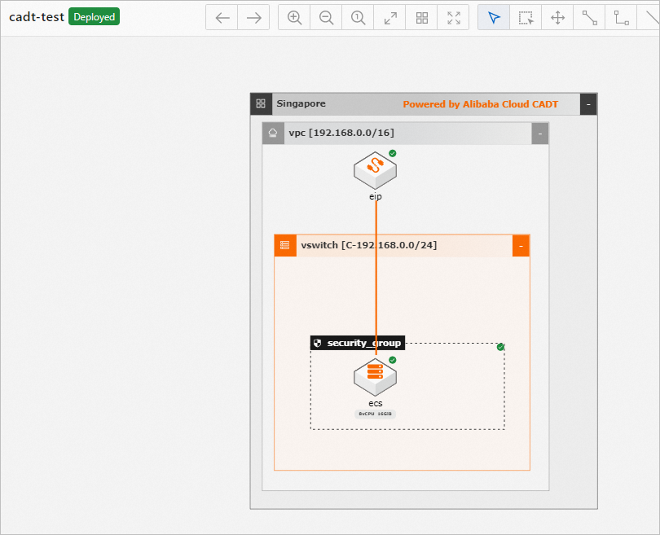Click the ecs 8vCPU 16GiB spec tag

click(x=375, y=414)
